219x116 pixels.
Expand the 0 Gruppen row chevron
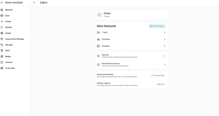point(164,46)
